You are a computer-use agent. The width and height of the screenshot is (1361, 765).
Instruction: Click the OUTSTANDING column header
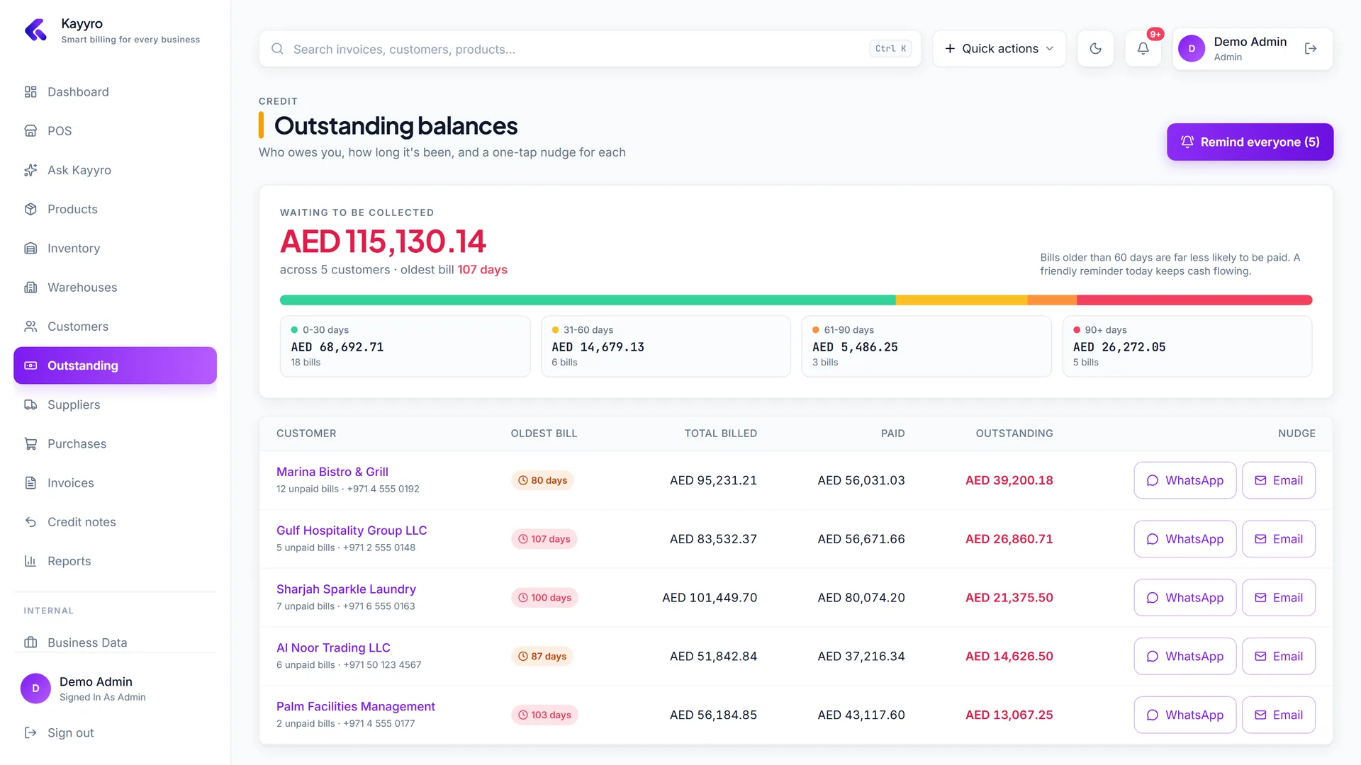tap(1014, 433)
